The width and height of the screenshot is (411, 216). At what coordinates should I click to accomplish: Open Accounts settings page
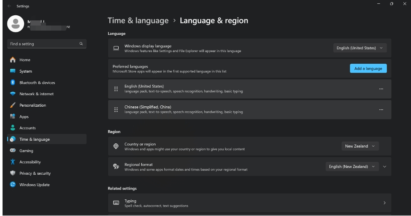point(47,128)
